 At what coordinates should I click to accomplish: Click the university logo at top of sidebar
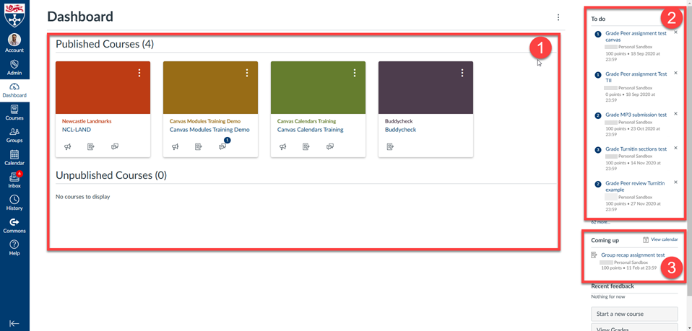click(x=14, y=14)
